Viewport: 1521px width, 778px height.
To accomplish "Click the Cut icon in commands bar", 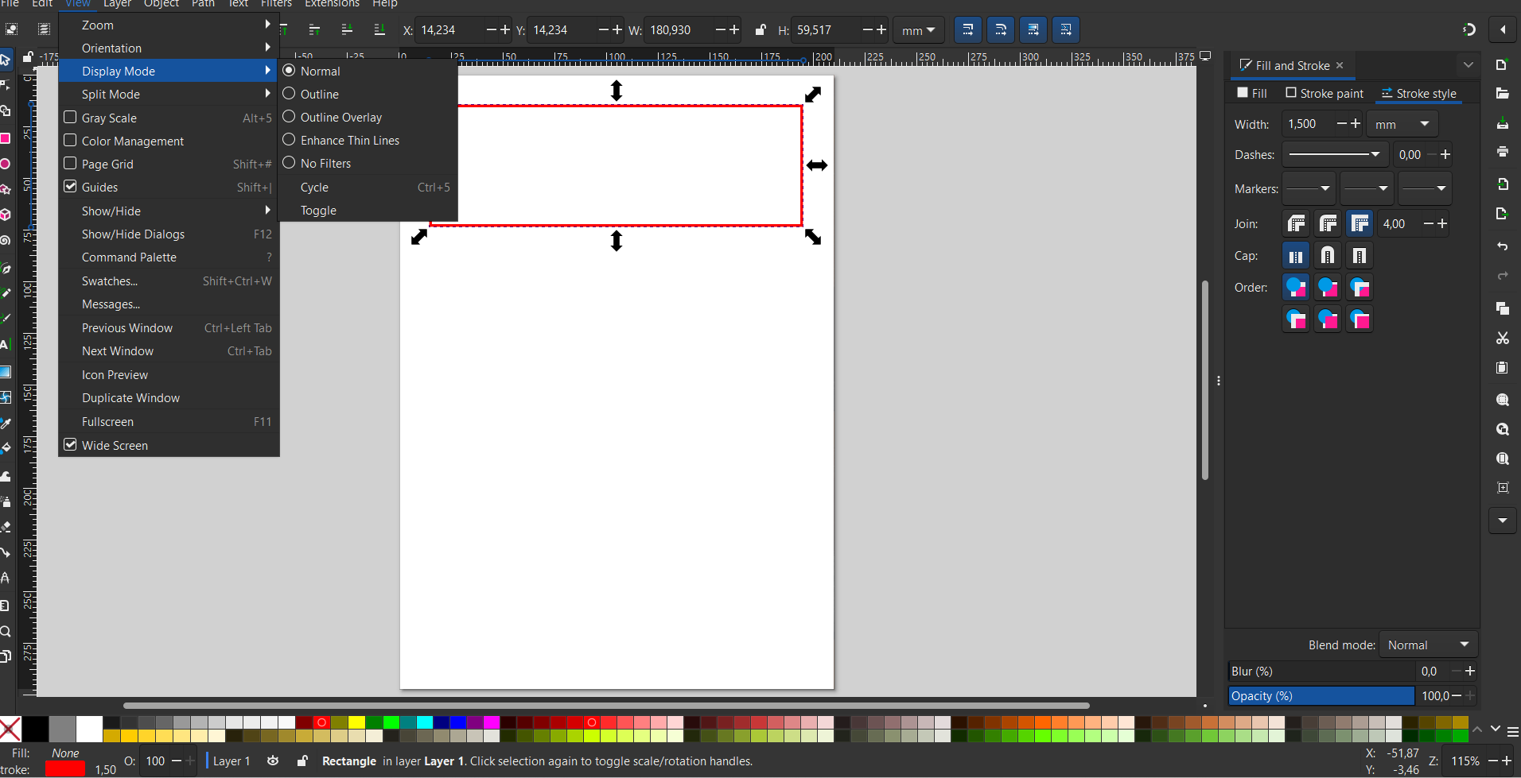I will pyautogui.click(x=1502, y=339).
